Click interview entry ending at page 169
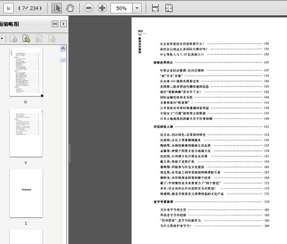 click(x=214, y=178)
